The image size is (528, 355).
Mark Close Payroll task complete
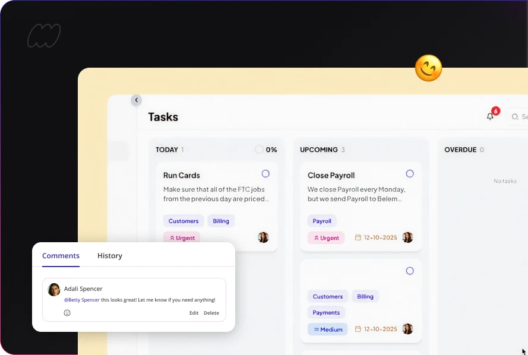click(409, 173)
